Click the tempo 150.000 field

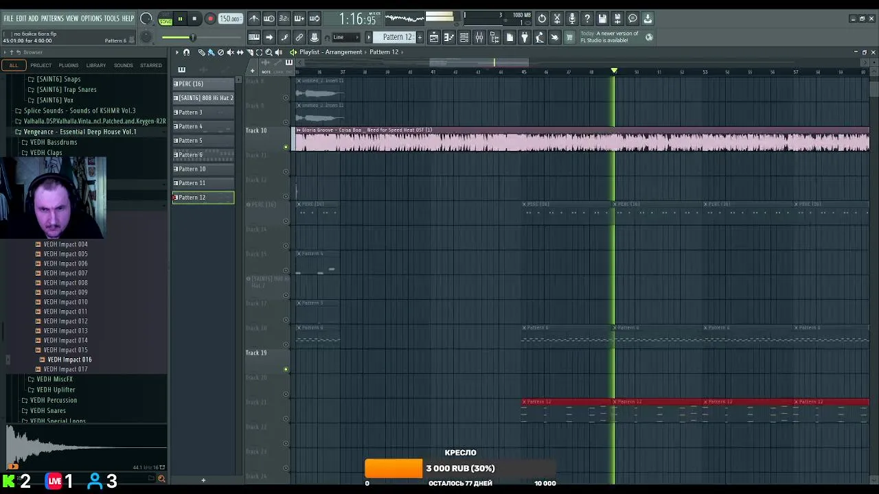pyautogui.click(x=230, y=19)
